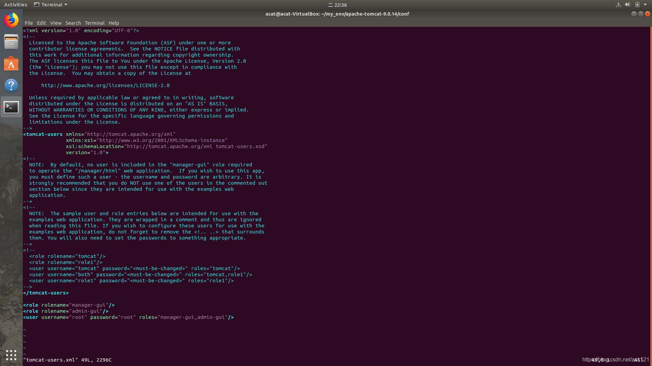
Task: Open the clock showing 22:38
Action: 338,5
